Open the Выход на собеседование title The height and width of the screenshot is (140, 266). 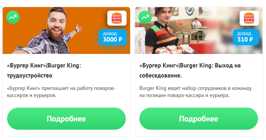tap(190, 70)
